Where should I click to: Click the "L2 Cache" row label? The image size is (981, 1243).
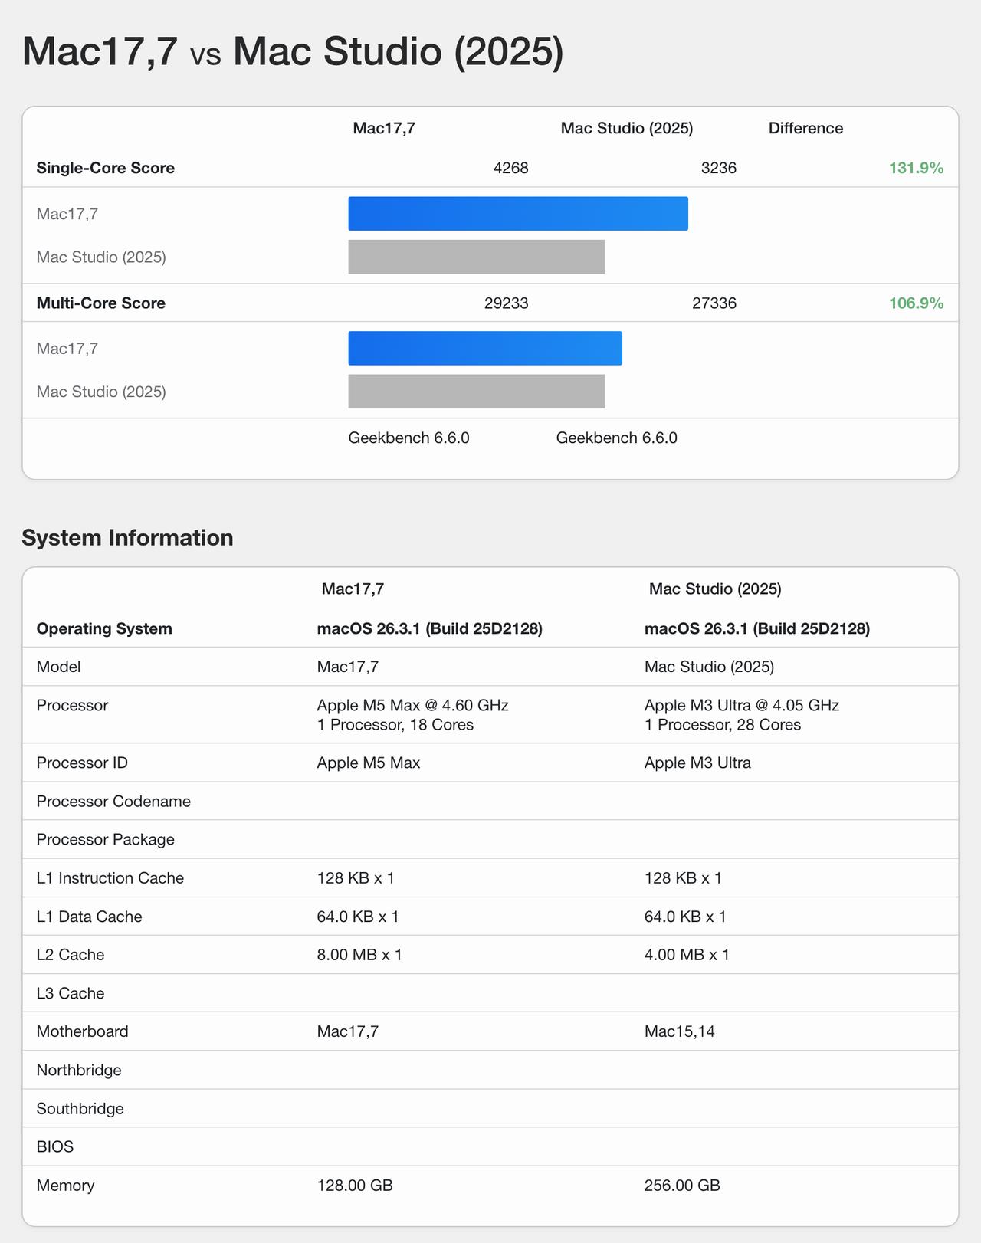coord(71,955)
